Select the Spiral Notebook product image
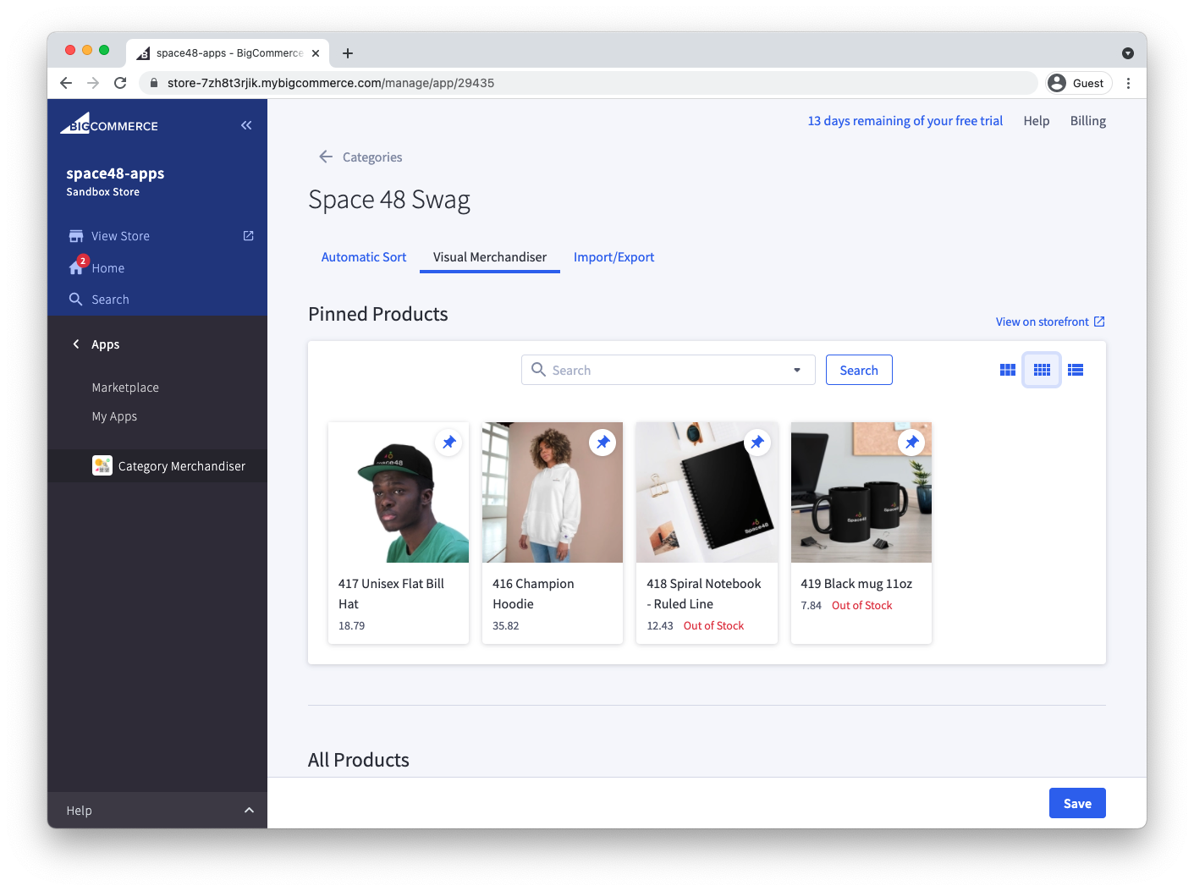1194x891 pixels. (707, 492)
